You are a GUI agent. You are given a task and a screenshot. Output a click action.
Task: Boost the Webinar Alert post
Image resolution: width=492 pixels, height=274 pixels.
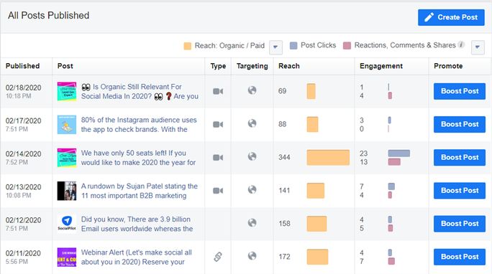460,257
